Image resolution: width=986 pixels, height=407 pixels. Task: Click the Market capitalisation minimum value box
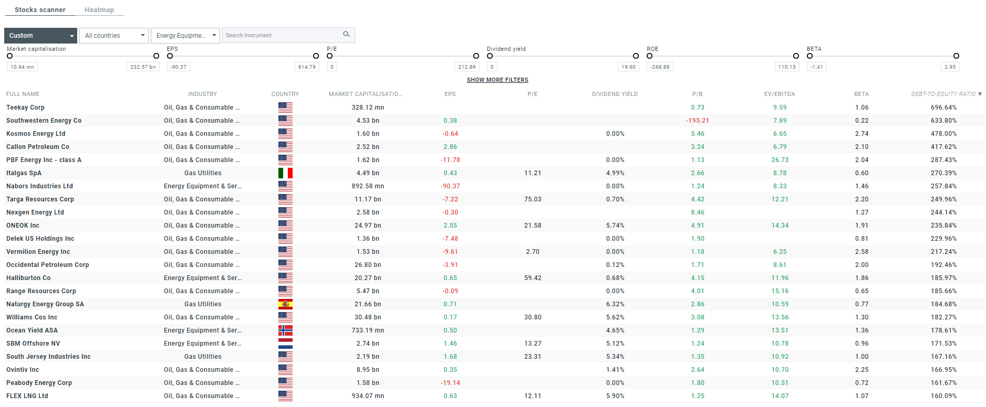[x=22, y=67]
